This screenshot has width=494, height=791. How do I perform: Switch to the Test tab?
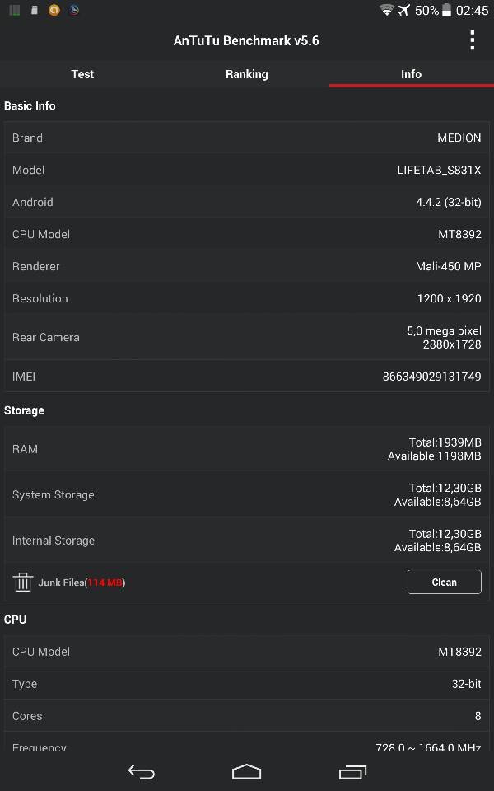[82, 74]
